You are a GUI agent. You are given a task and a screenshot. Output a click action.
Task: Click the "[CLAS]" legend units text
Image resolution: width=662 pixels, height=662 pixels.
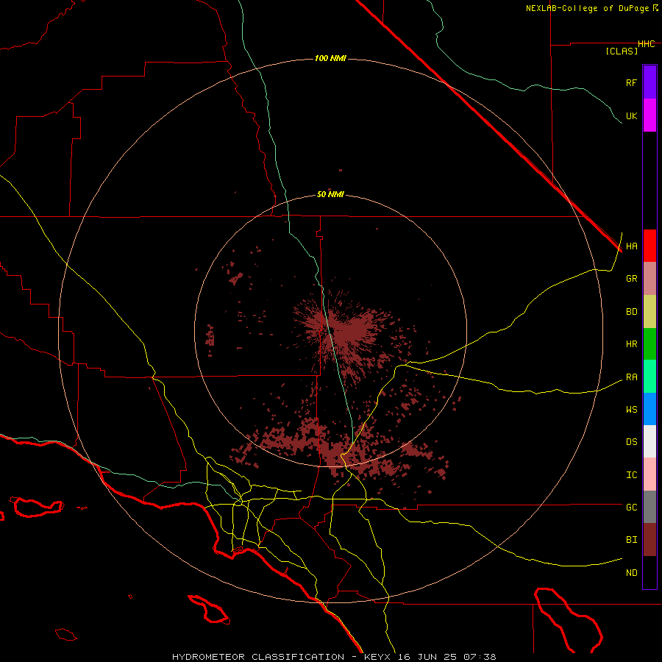coord(622,51)
